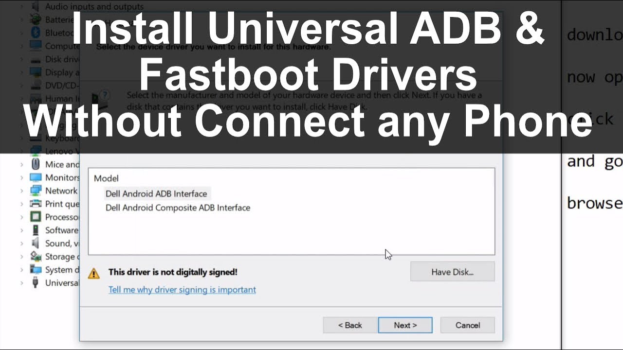Click the Display adapters icon in Device Manager
This screenshot has width=623, height=350.
[36, 72]
